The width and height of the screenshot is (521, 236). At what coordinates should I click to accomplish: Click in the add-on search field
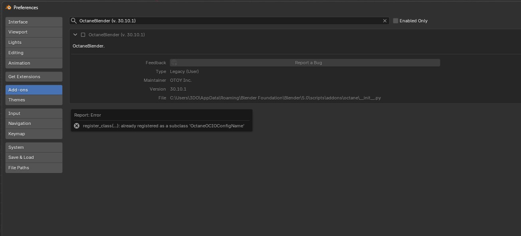pyautogui.click(x=229, y=21)
